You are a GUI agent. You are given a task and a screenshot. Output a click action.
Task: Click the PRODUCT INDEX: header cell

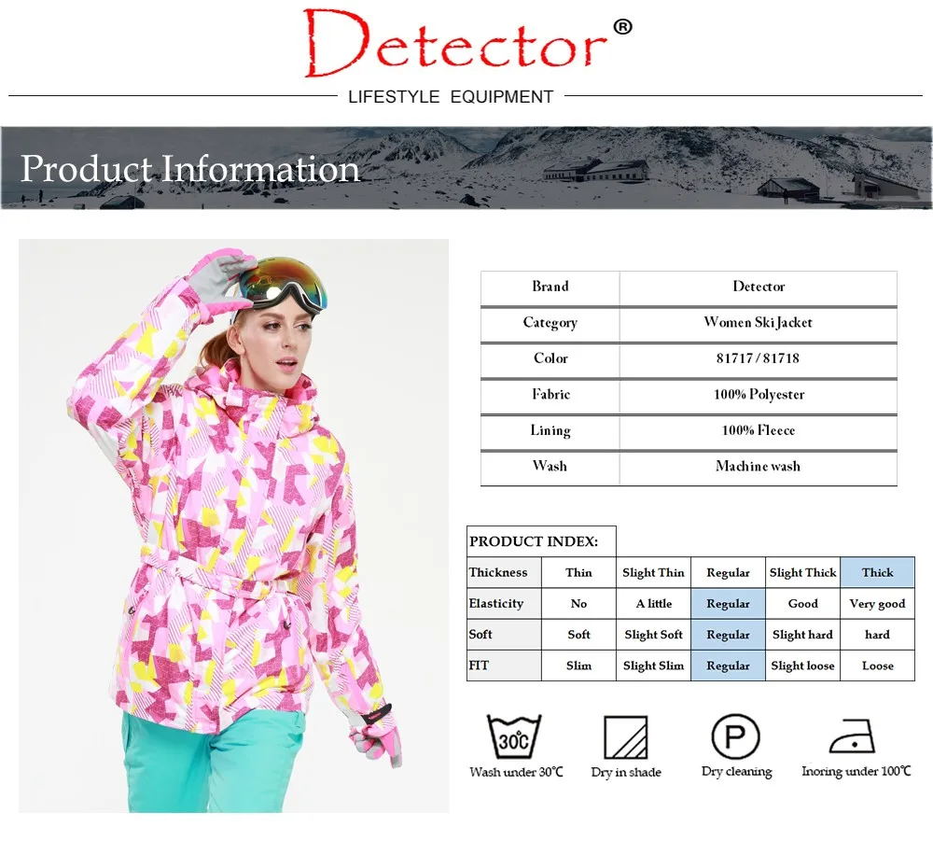pos(541,541)
